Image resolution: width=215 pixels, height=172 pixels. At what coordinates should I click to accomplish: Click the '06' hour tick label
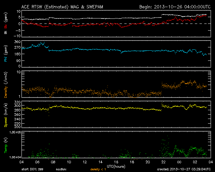[37, 162]
